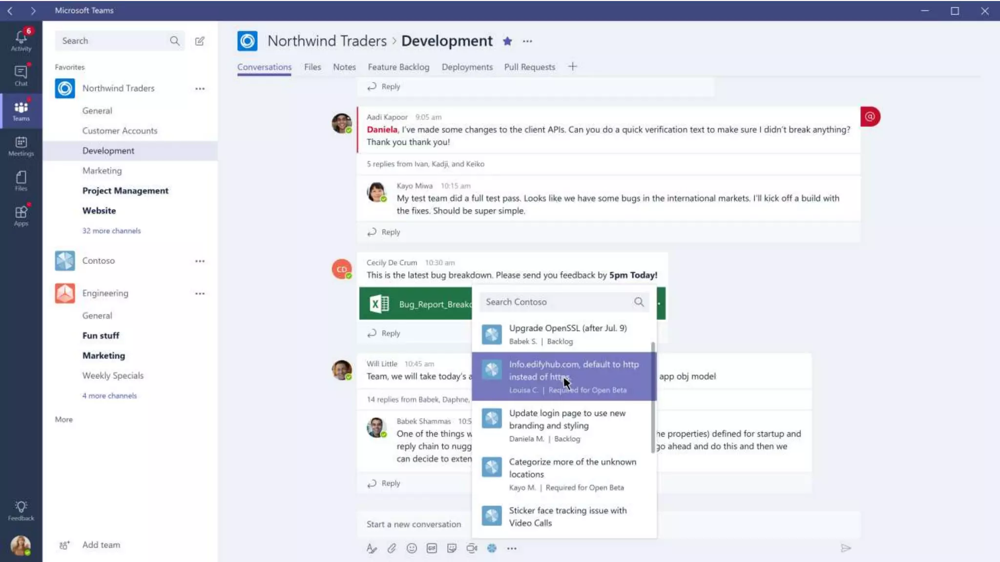
Task: Click the GIF icon in compose toolbar
Action: click(432, 548)
